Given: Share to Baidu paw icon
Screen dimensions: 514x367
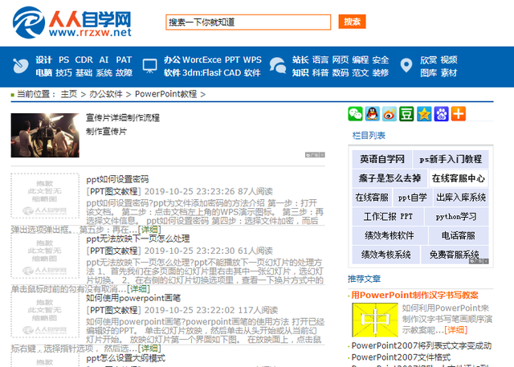Looking at the screenshot, I should (441, 114).
